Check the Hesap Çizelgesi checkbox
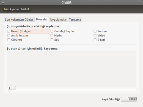This screenshot has height=107, width=143. pyautogui.click(x=9, y=31)
